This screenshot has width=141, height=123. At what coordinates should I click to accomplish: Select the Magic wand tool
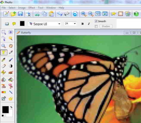(x=11, y=38)
